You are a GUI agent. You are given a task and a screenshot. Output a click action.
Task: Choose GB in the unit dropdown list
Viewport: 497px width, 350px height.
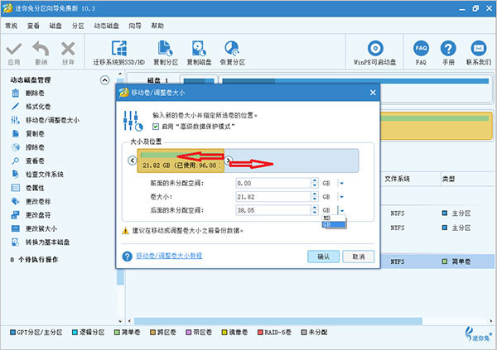[334, 224]
